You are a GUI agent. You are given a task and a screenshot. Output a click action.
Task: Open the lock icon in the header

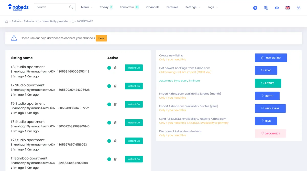(299, 8)
